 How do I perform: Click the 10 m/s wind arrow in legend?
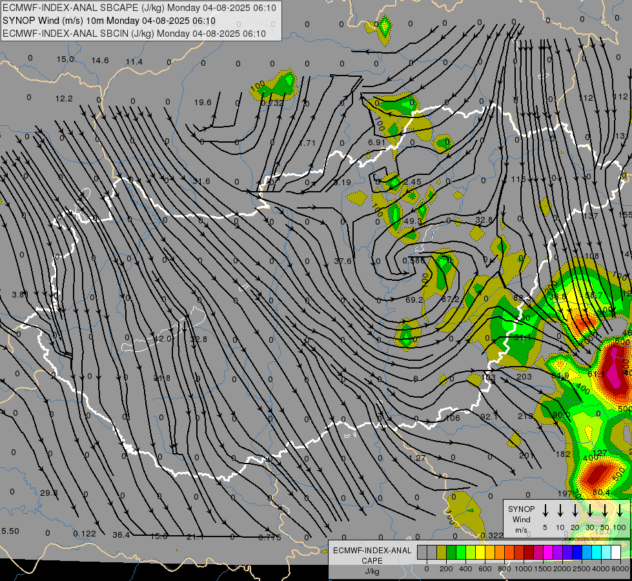click(x=560, y=510)
